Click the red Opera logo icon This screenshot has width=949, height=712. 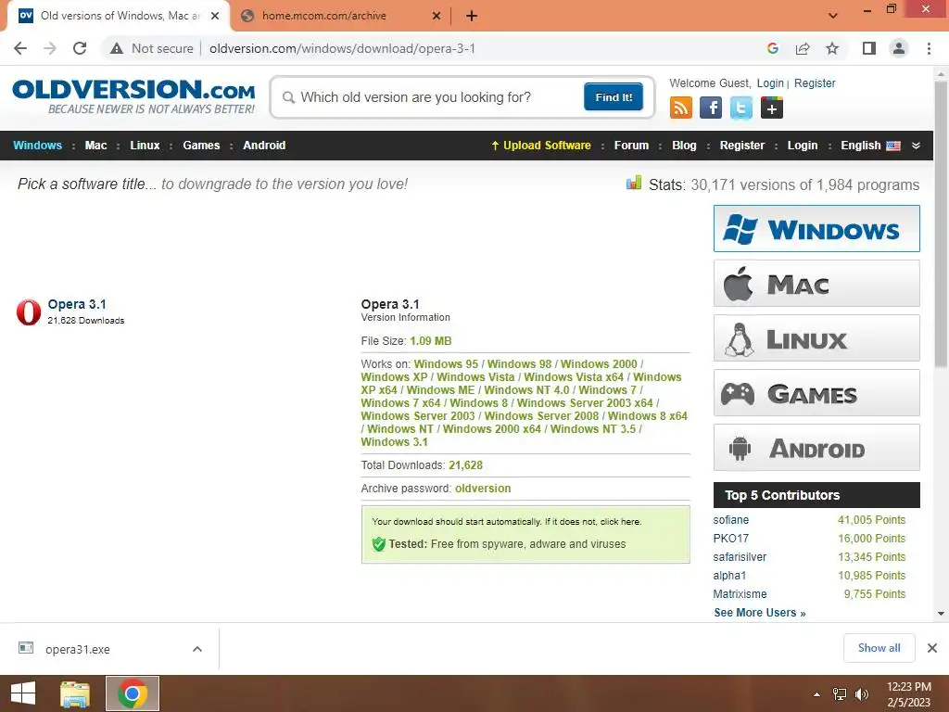[x=29, y=311]
